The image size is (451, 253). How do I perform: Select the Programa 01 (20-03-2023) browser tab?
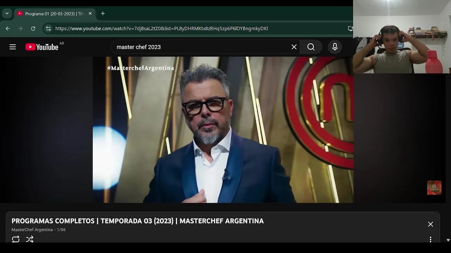tap(54, 14)
